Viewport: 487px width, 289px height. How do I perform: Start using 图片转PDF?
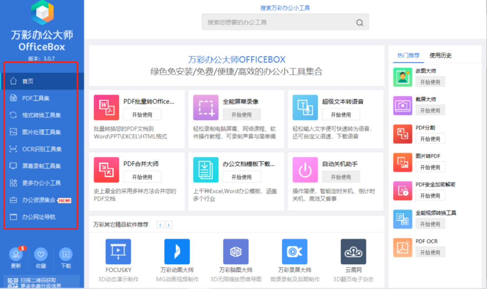pos(430,167)
